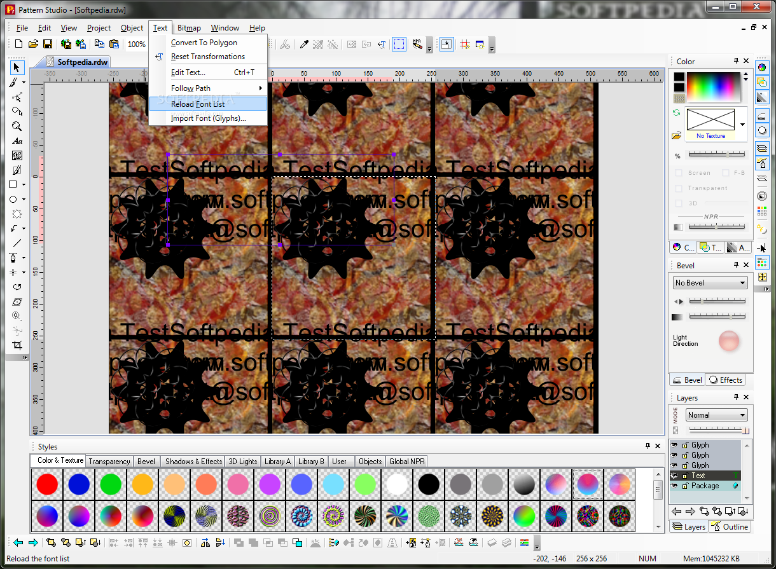The height and width of the screenshot is (569, 776).
Task: Open the Effects tab in Bevel panel
Action: point(726,380)
